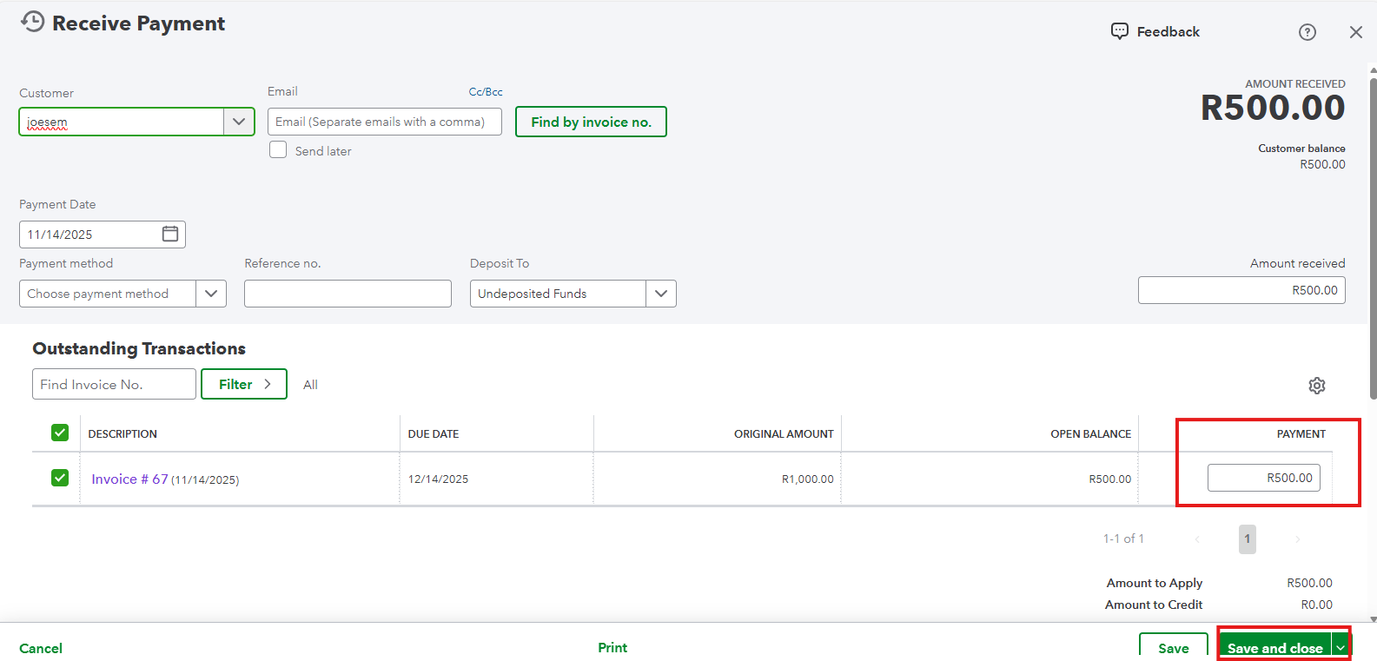Toggle the Send later checkbox
The image size is (1377, 661).
tap(278, 149)
